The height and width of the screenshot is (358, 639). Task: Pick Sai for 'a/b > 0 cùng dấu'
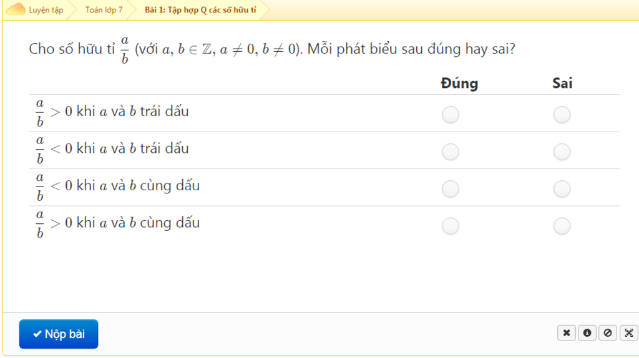[x=562, y=226]
